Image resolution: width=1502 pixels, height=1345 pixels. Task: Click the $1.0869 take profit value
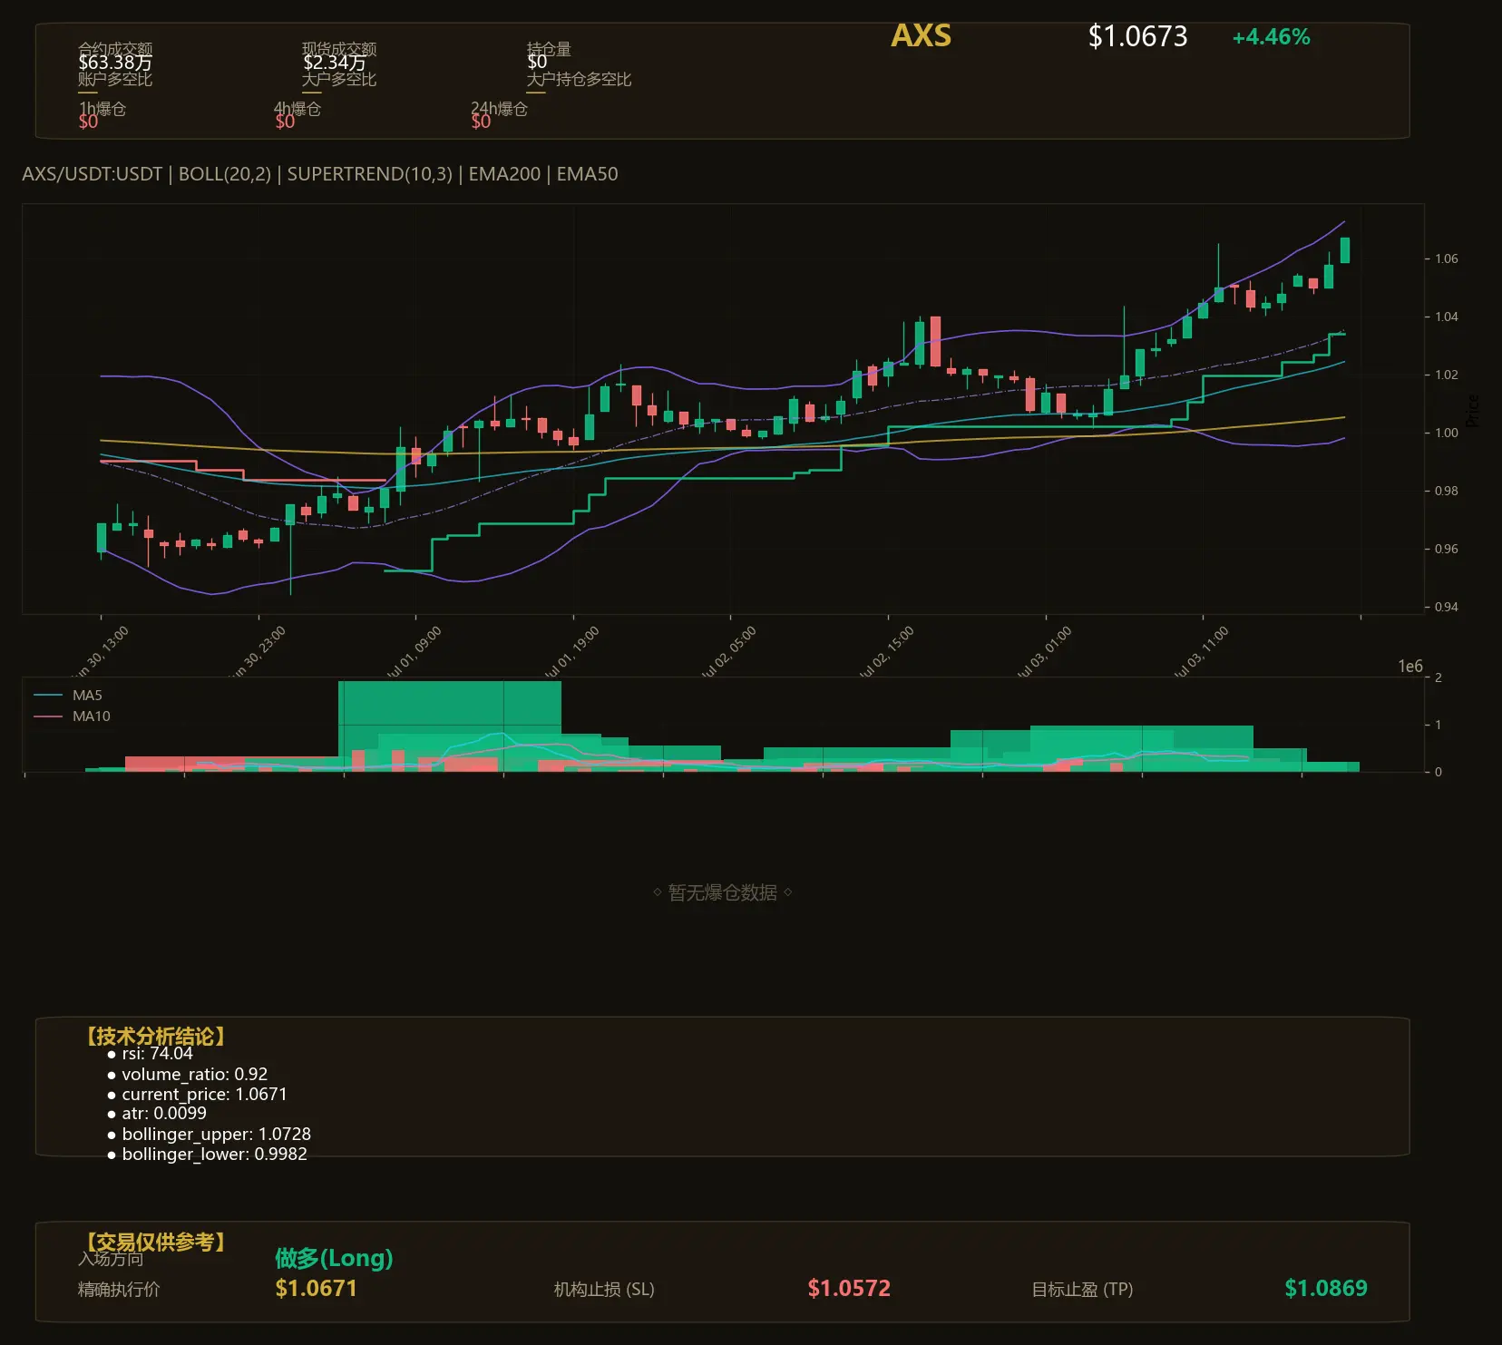[1326, 1289]
